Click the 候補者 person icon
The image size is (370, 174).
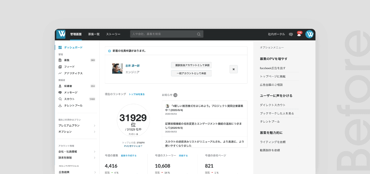[60, 86]
